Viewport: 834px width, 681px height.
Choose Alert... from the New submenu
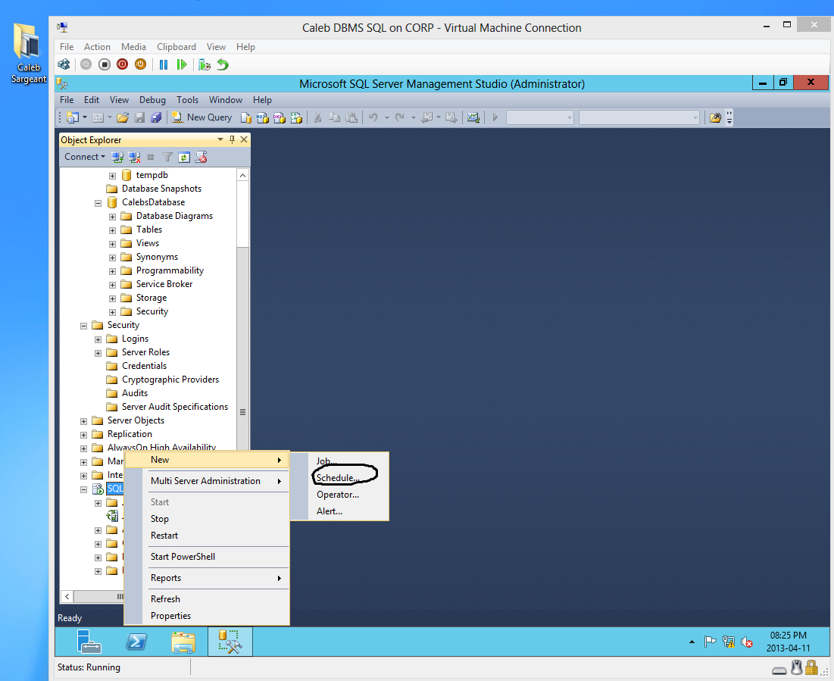[x=330, y=511]
